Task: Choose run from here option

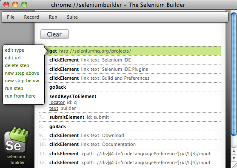Action: (20, 96)
